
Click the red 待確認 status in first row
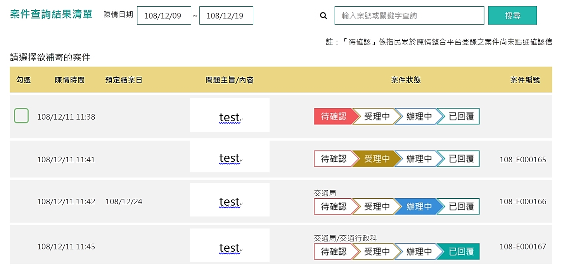tap(333, 116)
